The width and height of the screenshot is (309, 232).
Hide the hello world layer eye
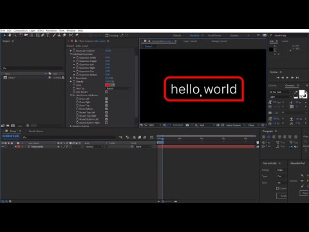(x=3, y=147)
